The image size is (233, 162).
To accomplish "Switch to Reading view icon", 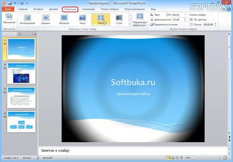I will [177, 158].
